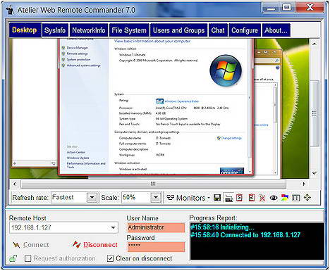Screen dimensions: 330x271
Task: Click Remote settings link in remote desktop
Action: 78,53
